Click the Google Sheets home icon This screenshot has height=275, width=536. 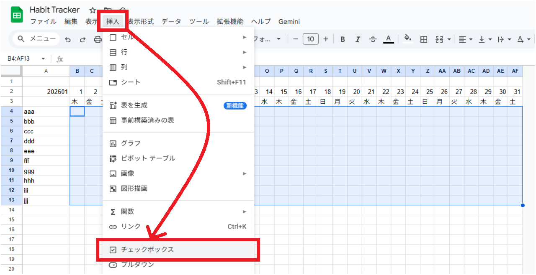(x=16, y=15)
